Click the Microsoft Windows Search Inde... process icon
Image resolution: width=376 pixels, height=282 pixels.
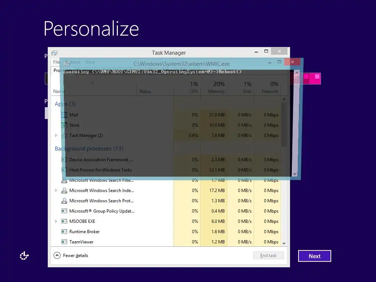64,191
